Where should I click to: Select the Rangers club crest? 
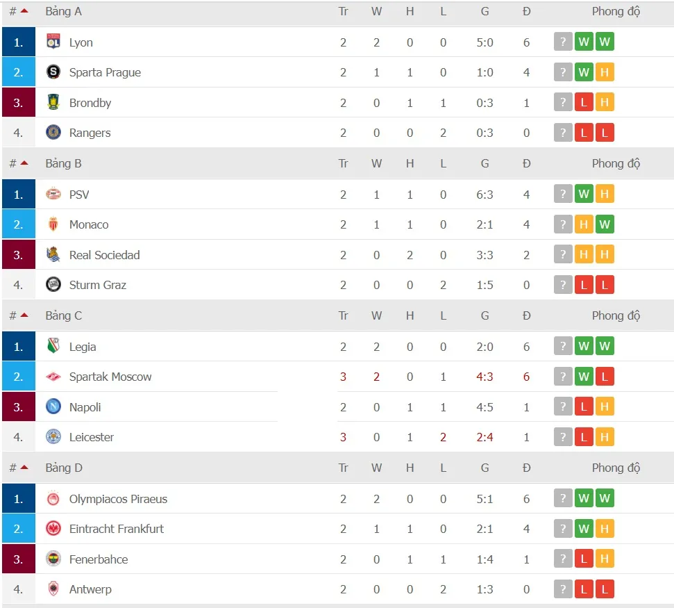[x=51, y=133]
